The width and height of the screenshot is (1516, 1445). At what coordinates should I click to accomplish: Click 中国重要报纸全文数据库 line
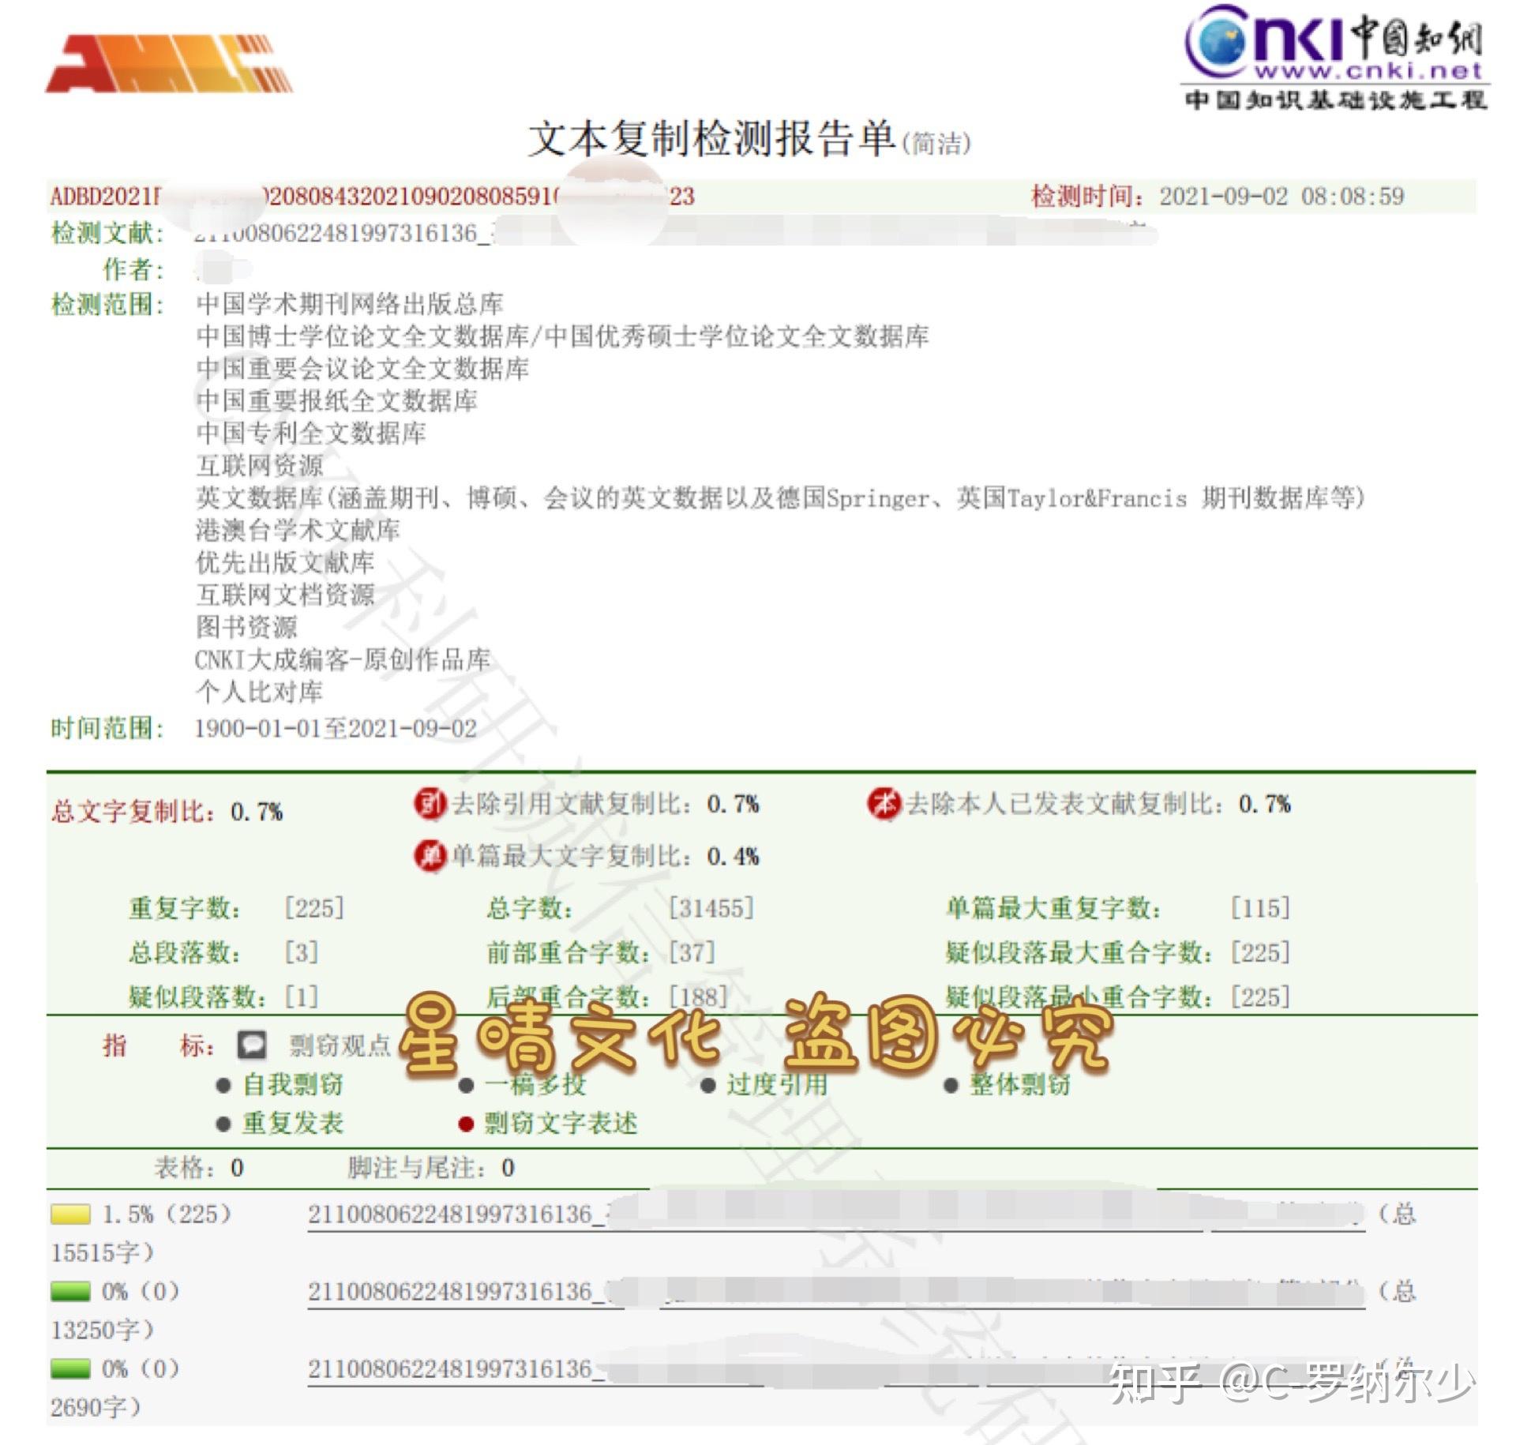(337, 401)
